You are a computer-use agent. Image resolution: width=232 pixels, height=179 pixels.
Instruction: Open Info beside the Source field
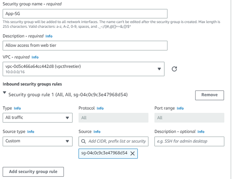coord(97,132)
